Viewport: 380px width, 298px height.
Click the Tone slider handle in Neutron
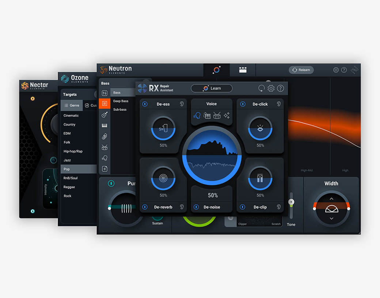click(291, 202)
